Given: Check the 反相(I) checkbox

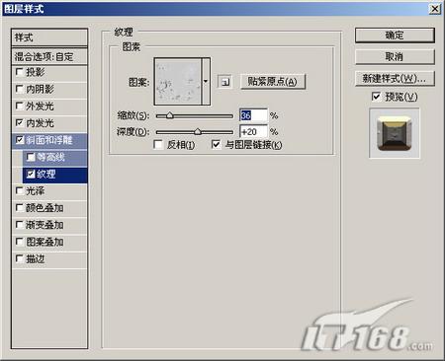Looking at the screenshot, I should 158,145.
